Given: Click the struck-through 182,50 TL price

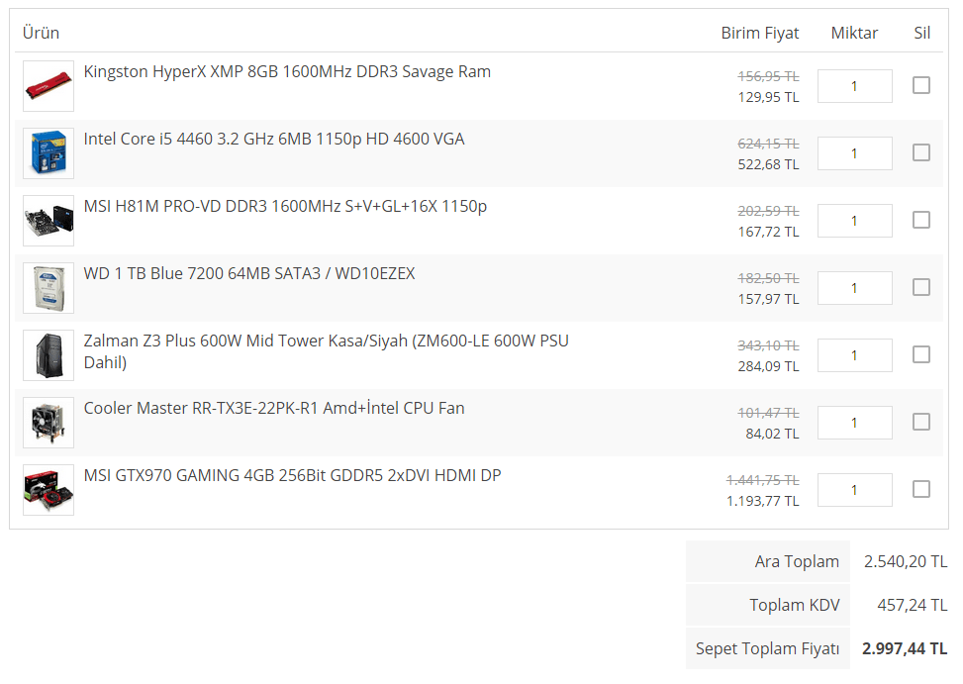Looking at the screenshot, I should (768, 278).
